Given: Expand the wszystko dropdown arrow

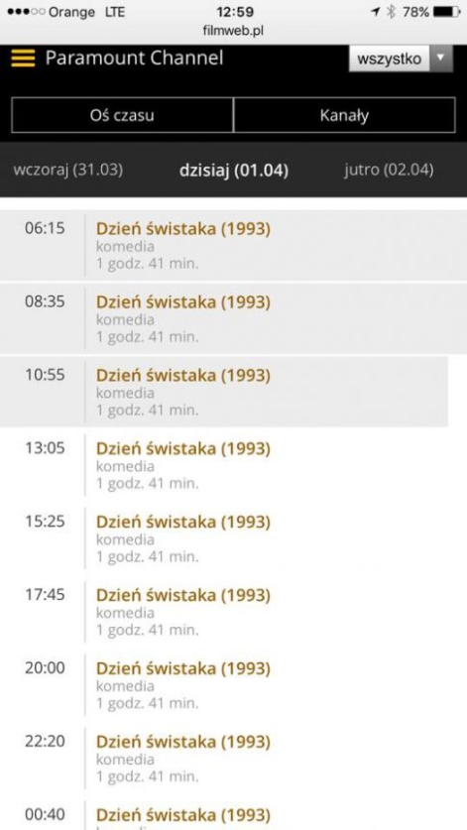Looking at the screenshot, I should coord(441,58).
